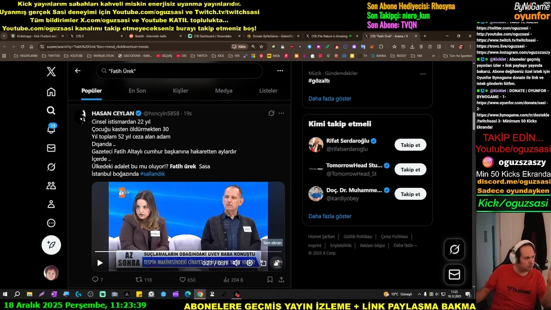The height and width of the screenshot is (310, 551).
Task: Follow TomorrowHead Studio with Takip et
Action: pyautogui.click(x=410, y=170)
